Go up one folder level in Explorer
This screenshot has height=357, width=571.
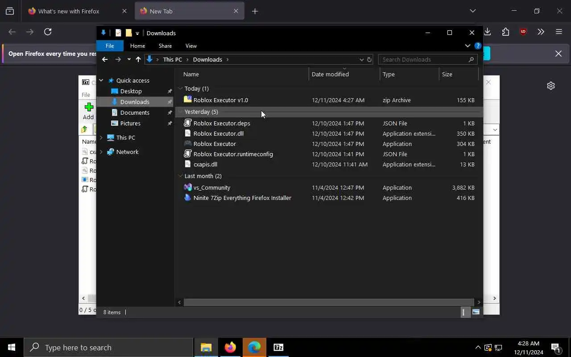[x=138, y=59]
